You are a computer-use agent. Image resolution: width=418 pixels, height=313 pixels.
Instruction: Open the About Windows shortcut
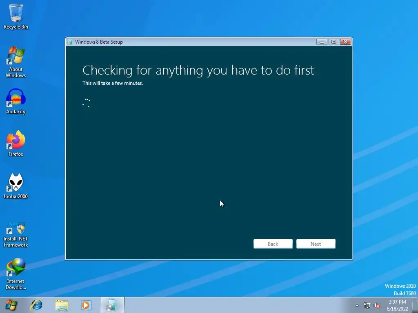coord(16,62)
